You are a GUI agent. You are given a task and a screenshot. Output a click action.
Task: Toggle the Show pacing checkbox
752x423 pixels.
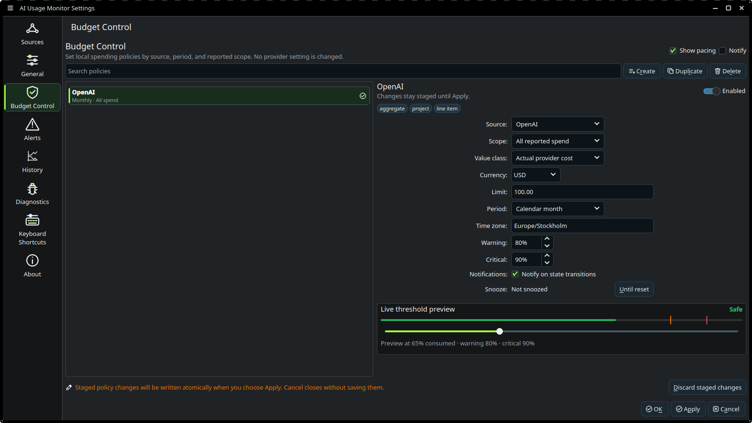pos(673,51)
